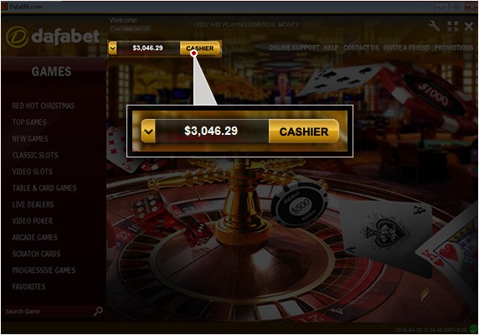Expand the balance dropdown arrow in header
Image resolution: width=479 pixels, height=335 pixels.
(112, 48)
